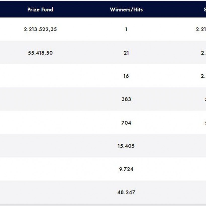Click the cut-off value right of 16 winners

coord(203,76)
